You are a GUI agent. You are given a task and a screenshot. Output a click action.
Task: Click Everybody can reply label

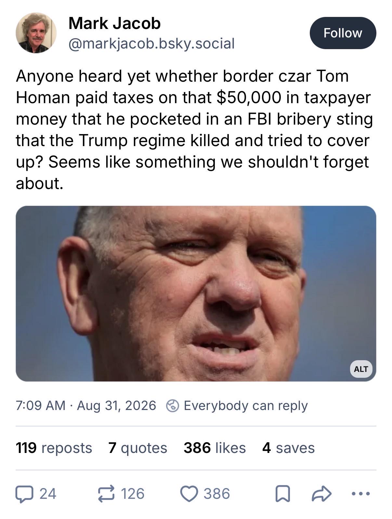(x=246, y=406)
